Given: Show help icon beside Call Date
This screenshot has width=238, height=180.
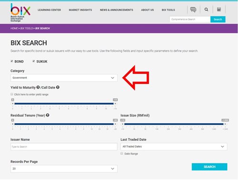Looking at the screenshot, I should 58,87.
